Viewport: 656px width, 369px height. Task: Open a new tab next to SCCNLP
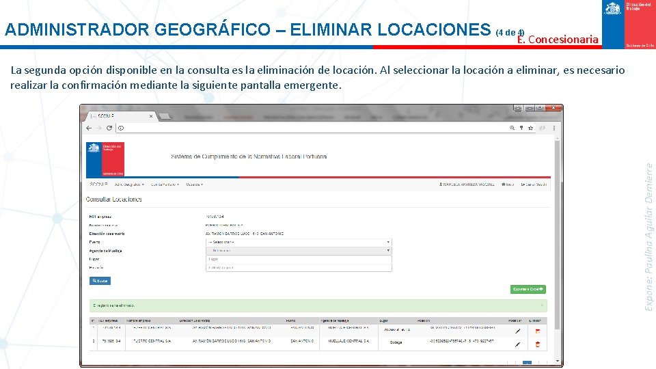165,116
